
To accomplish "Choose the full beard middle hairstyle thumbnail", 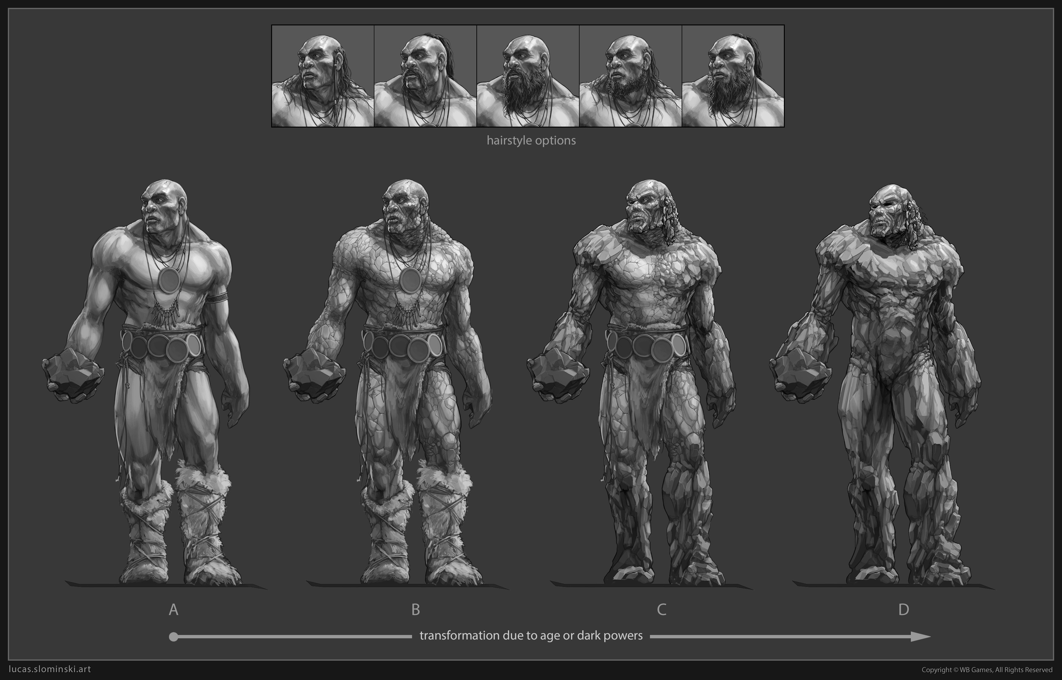I will tap(528, 76).
